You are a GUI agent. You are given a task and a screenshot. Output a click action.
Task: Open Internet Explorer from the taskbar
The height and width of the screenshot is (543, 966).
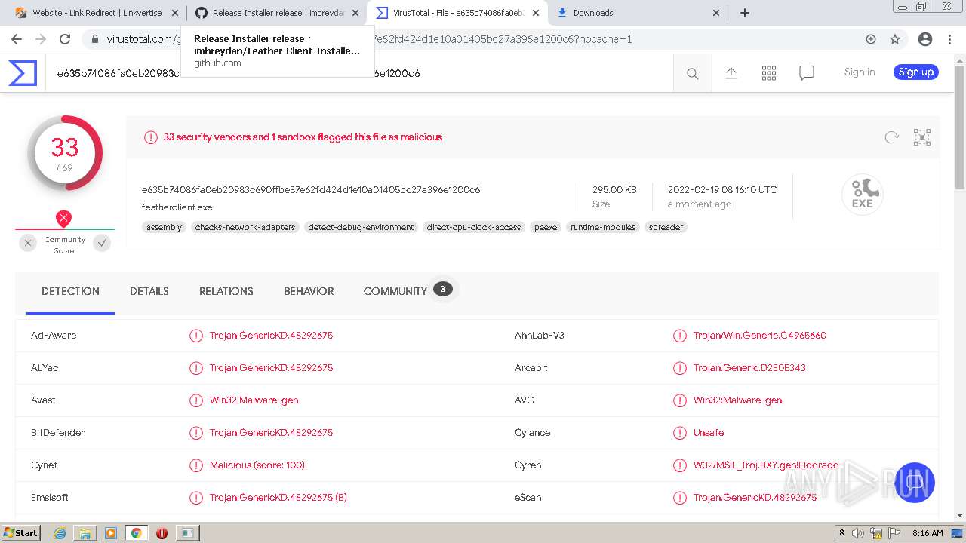click(60, 533)
